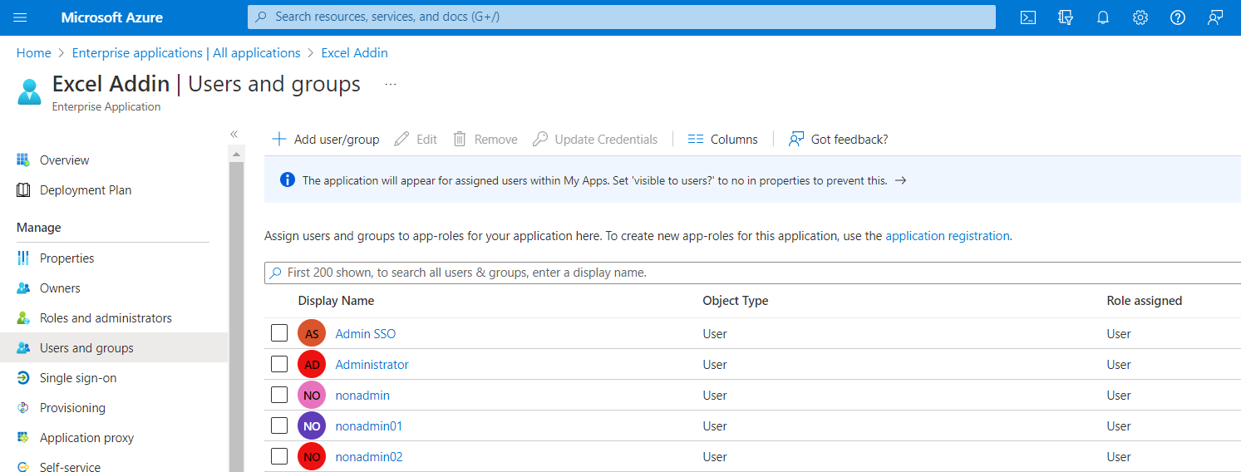Open the more options ellipsis beside title
1241x472 pixels.
click(x=391, y=84)
